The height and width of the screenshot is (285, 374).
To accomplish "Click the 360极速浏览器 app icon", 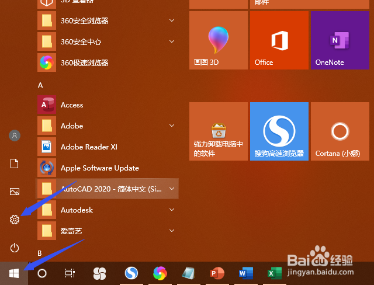I will 47,62.
